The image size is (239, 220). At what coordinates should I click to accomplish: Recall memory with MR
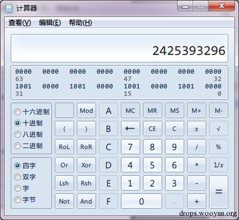[153, 111]
